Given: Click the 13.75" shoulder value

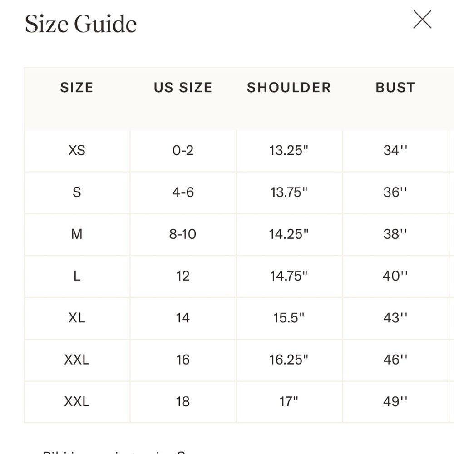Looking at the screenshot, I should [289, 192].
